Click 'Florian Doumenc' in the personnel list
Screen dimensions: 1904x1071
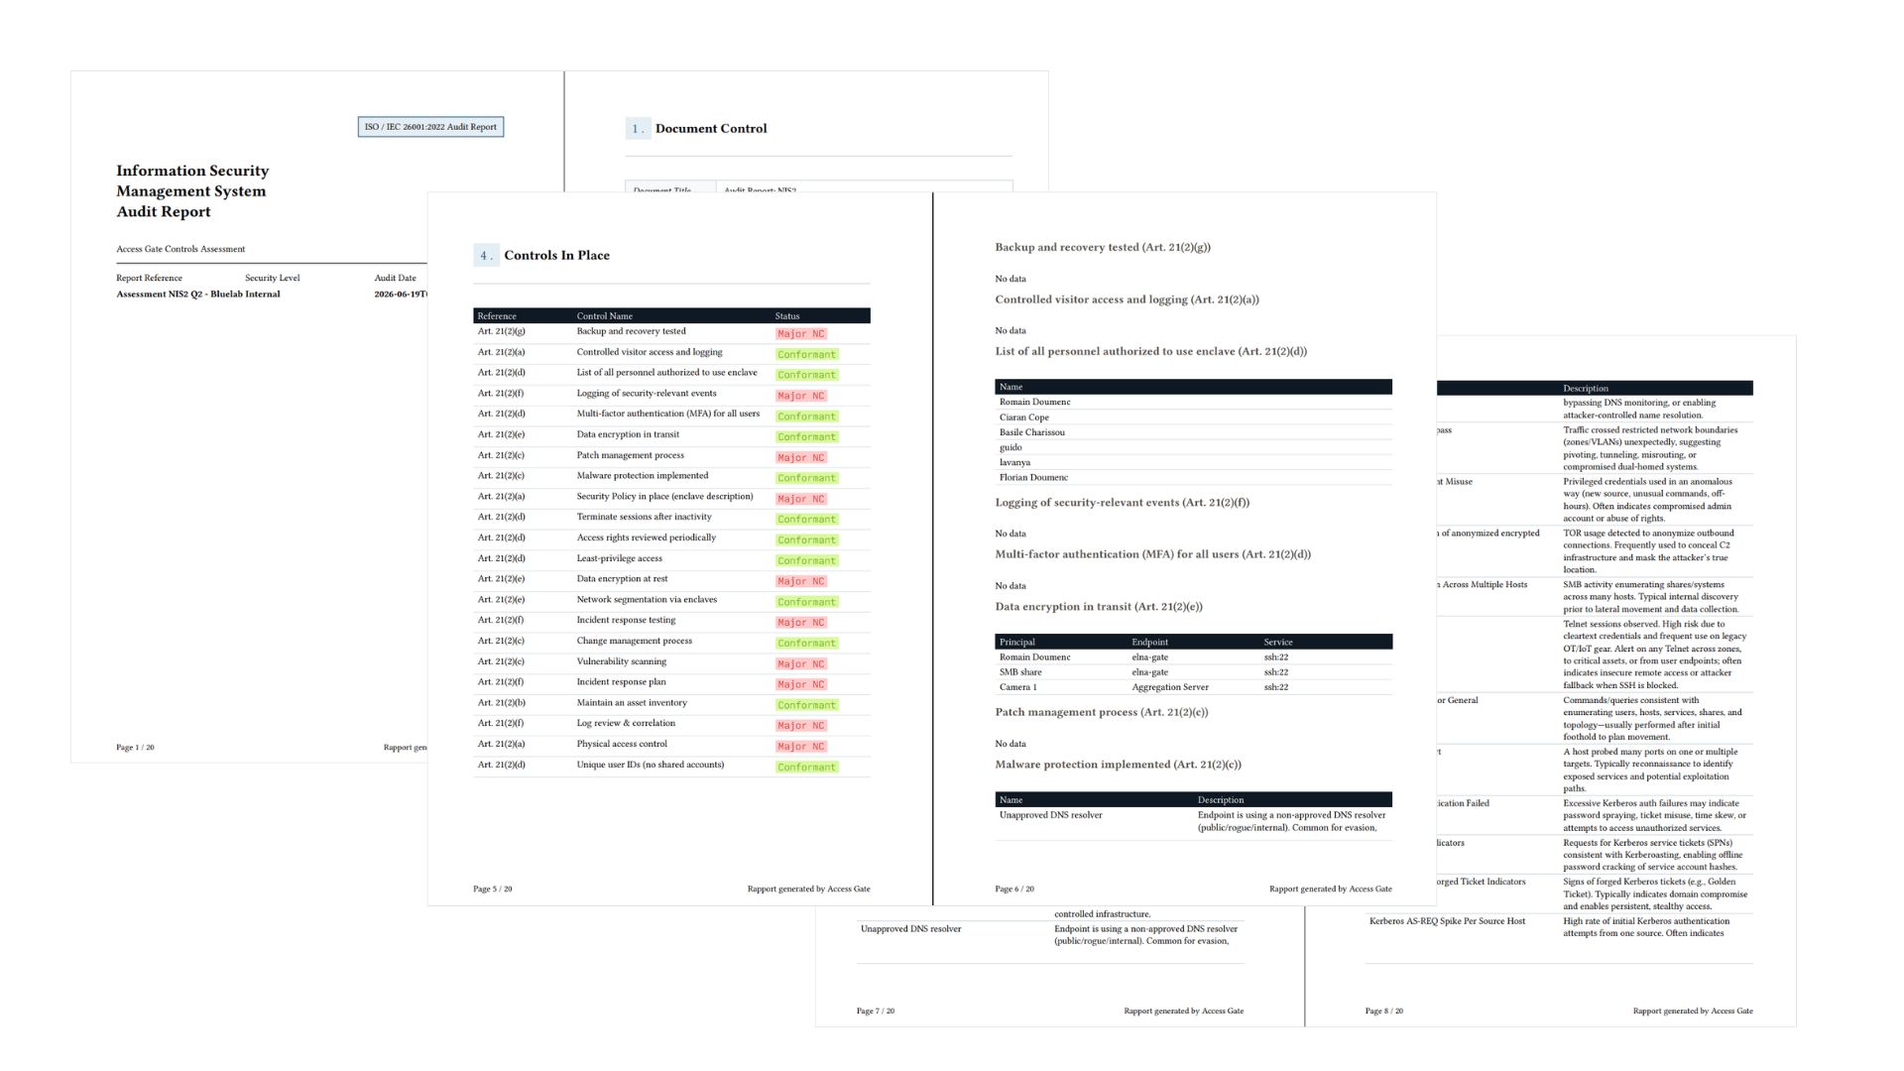point(1034,478)
